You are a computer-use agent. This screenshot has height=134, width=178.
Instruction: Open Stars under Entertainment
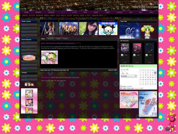click(x=29, y=44)
